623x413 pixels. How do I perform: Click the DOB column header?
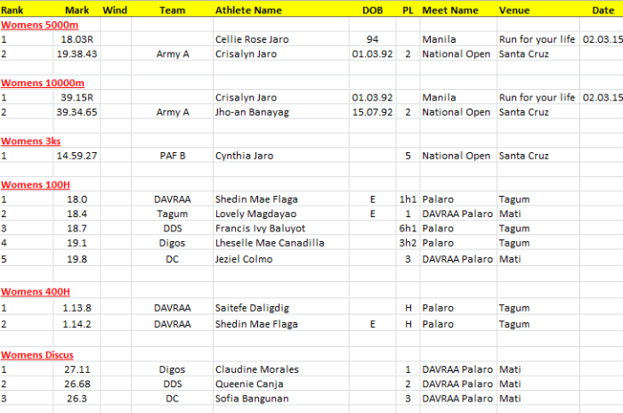click(373, 10)
